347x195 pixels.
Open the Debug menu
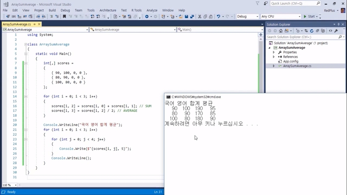point(65,10)
